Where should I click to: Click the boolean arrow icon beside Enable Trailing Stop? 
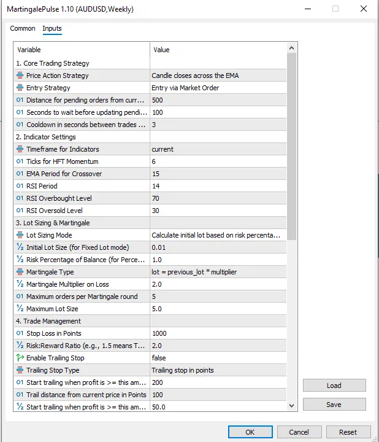tap(20, 358)
